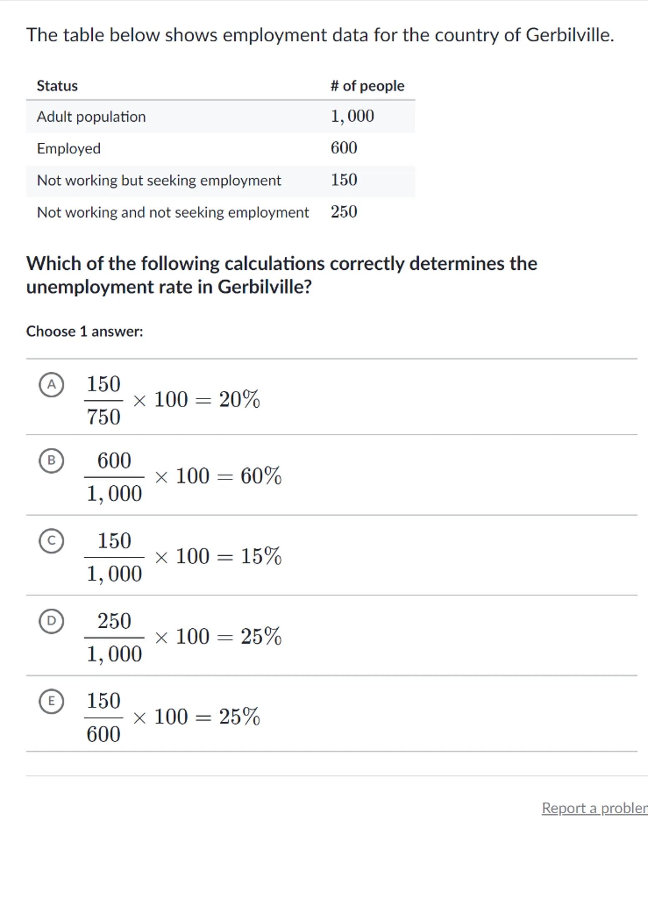Mark the E answer circle

[51, 702]
